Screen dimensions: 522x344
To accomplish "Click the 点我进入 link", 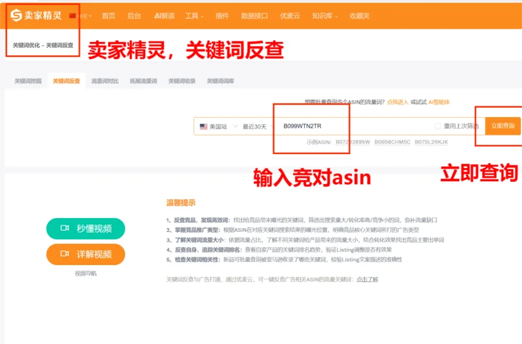I will click(x=398, y=102).
